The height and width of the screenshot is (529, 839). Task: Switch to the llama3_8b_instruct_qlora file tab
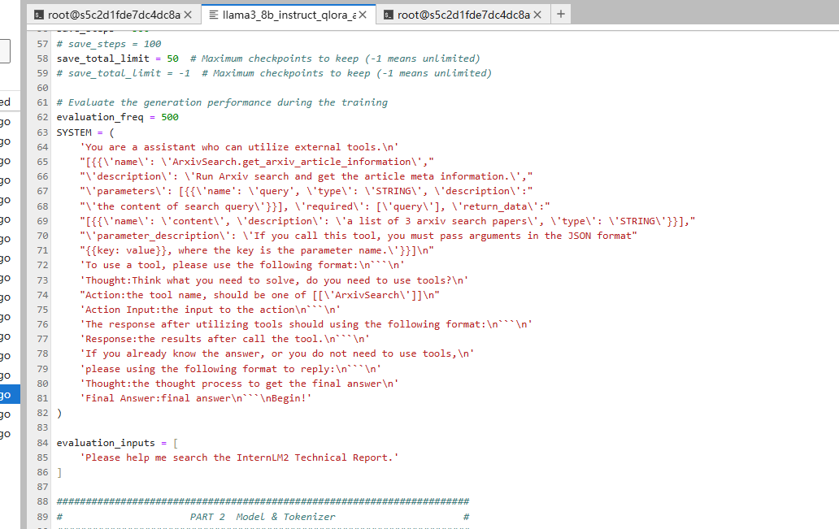pyautogui.click(x=289, y=15)
